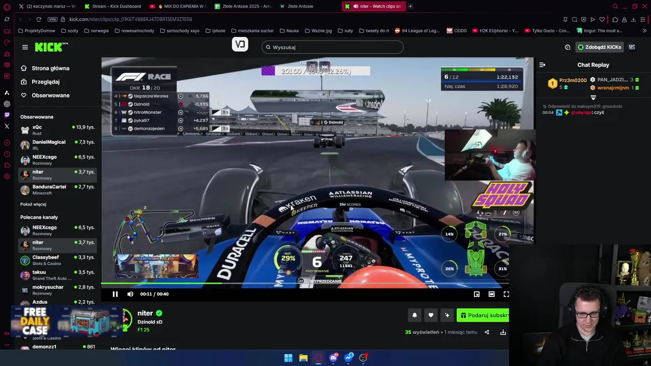651x366 pixels.
Task: Click the sparkle icon next to the heart
Action: coord(447,315)
